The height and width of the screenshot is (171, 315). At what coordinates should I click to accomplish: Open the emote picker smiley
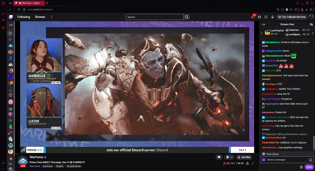pyautogui.click(x=311, y=160)
